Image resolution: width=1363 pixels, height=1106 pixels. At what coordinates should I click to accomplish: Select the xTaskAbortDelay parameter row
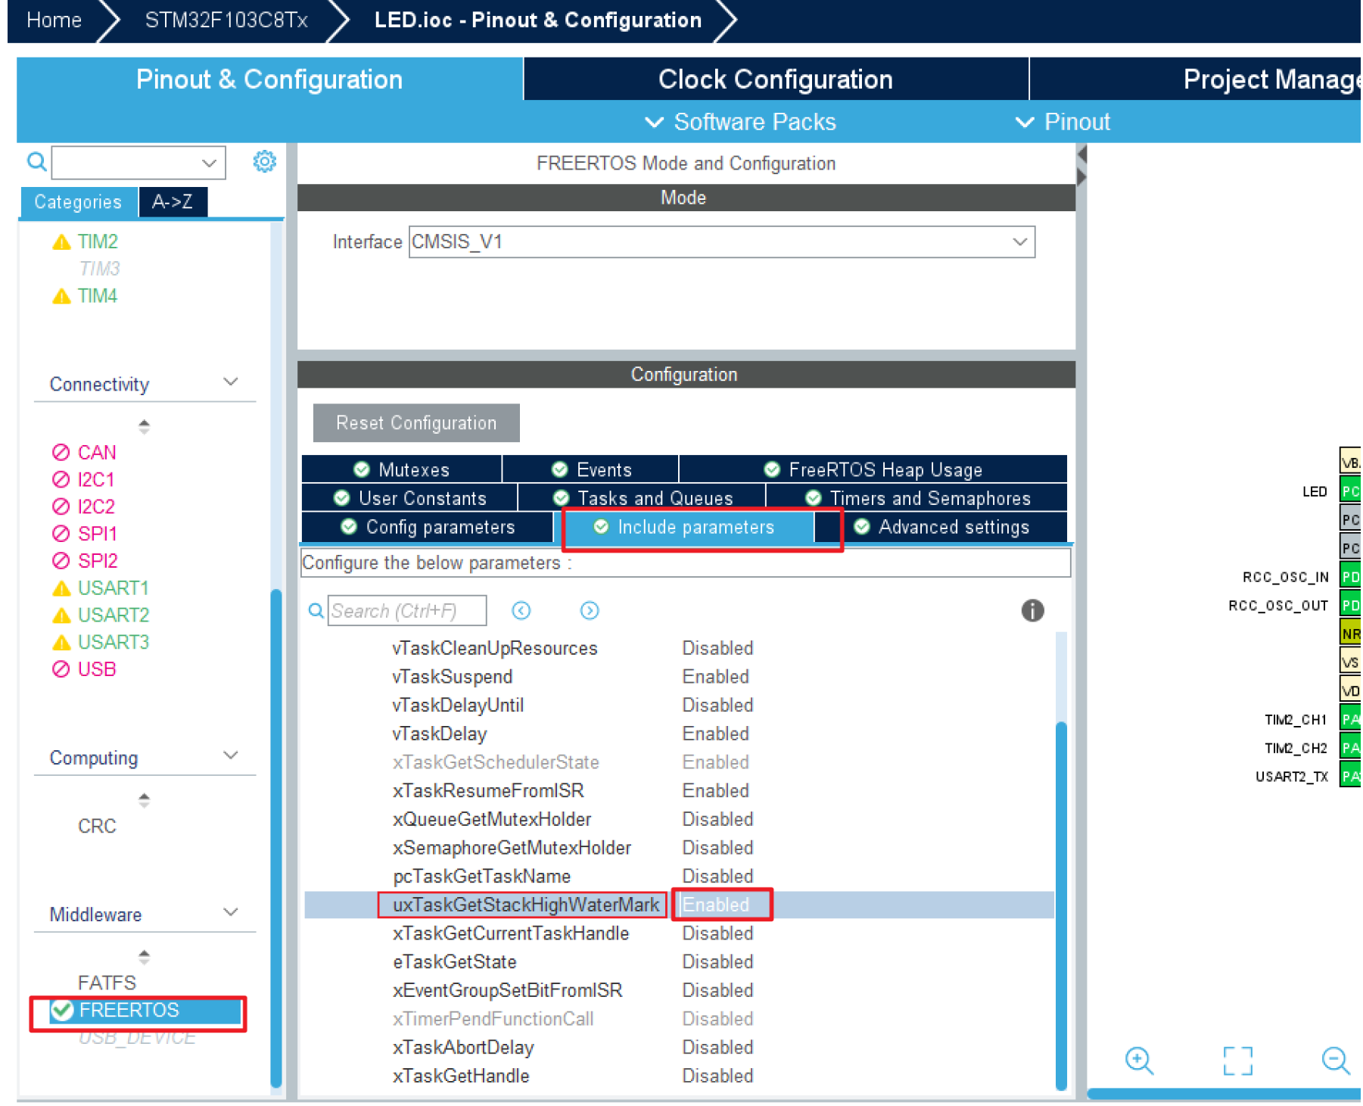coord(679,1048)
